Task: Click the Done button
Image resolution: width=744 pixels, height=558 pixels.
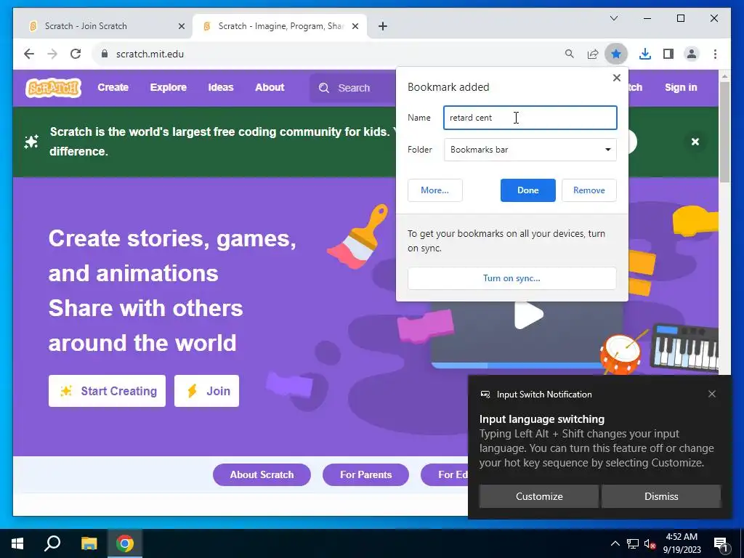Action: pyautogui.click(x=527, y=190)
